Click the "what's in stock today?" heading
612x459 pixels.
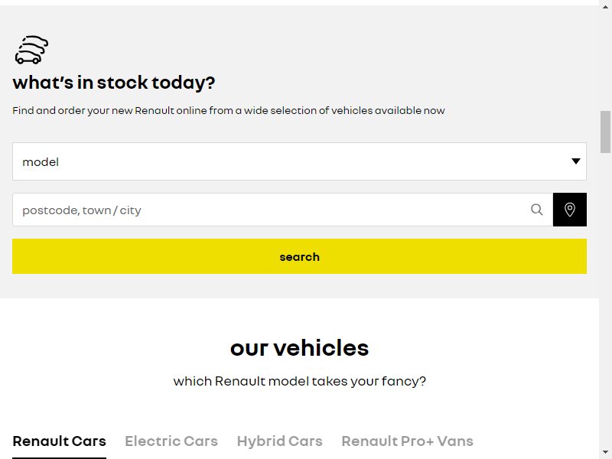click(113, 83)
